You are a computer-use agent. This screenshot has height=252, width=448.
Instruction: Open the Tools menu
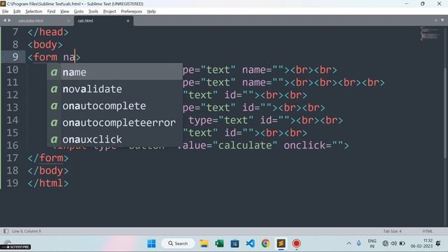(93, 11)
